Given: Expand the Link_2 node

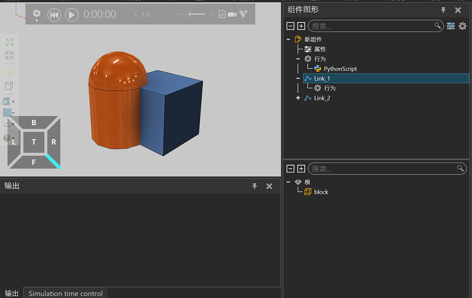Looking at the screenshot, I should [298, 98].
